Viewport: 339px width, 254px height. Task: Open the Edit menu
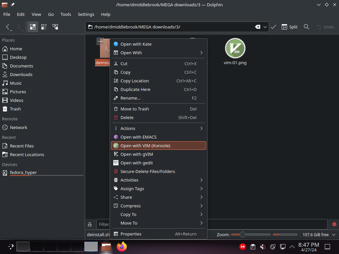pos(21,14)
